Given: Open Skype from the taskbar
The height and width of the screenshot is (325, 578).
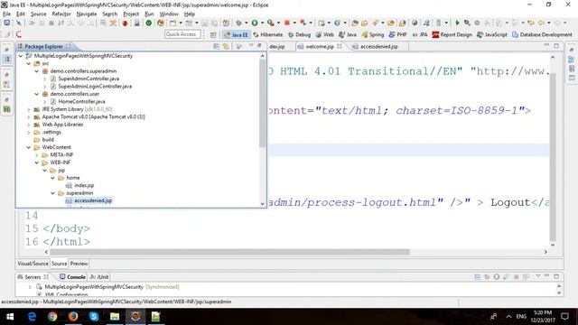Looking at the screenshot, I should pyautogui.click(x=94, y=317).
